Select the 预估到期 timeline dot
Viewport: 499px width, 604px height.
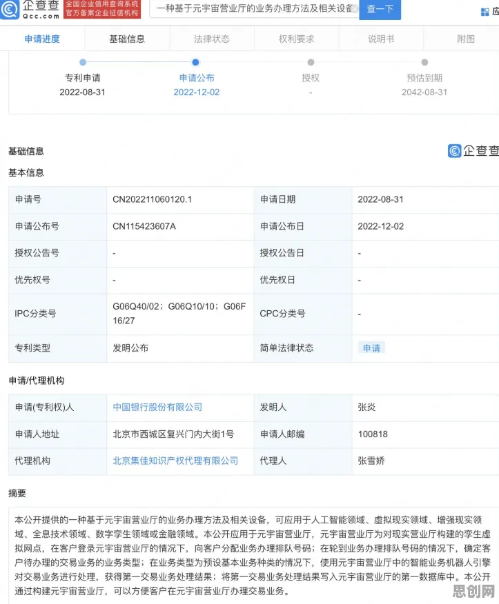(424, 62)
